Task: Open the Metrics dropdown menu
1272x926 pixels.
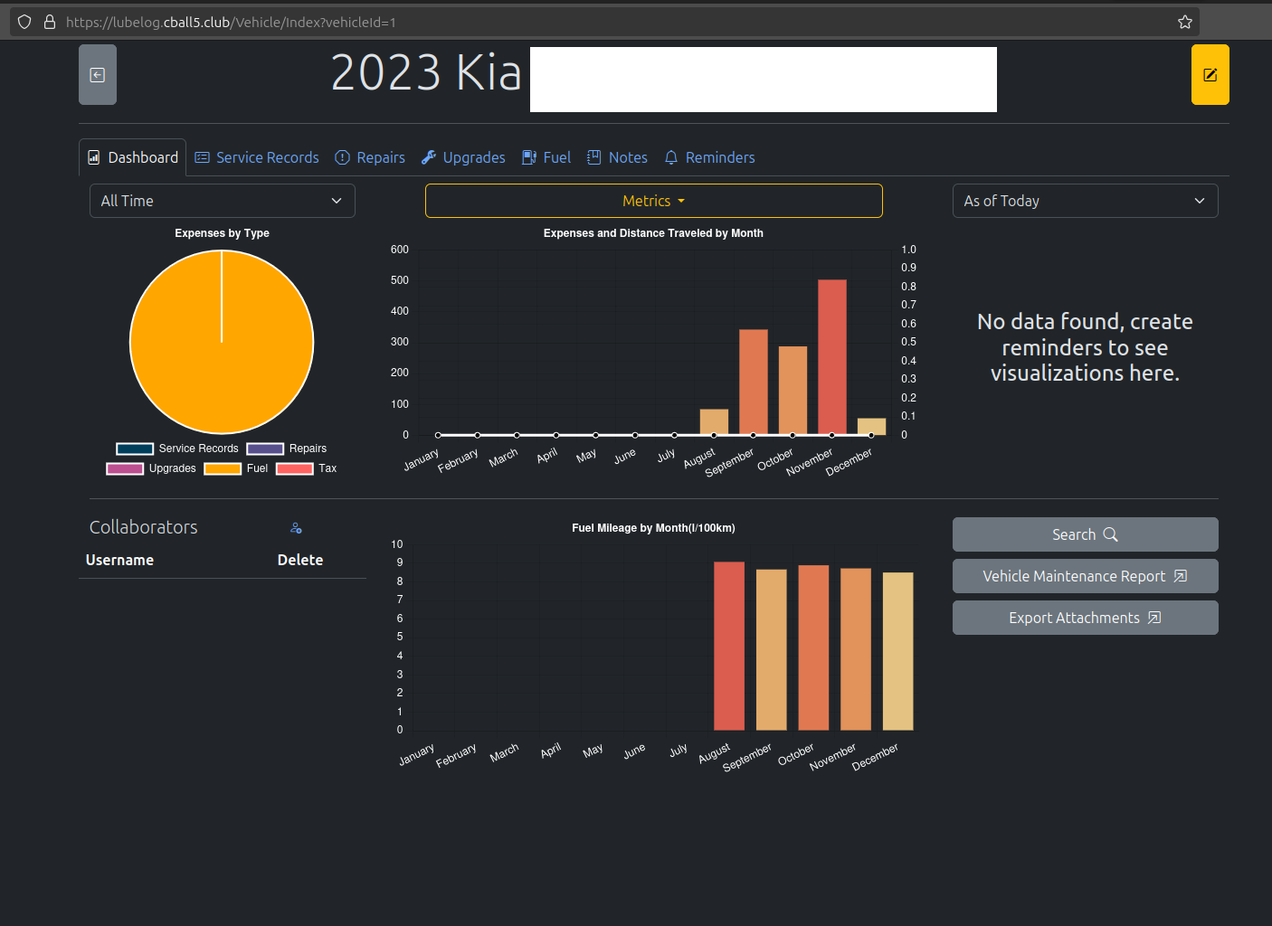Action: coord(654,201)
